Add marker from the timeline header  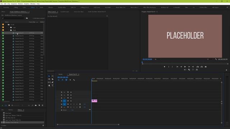[70, 80]
